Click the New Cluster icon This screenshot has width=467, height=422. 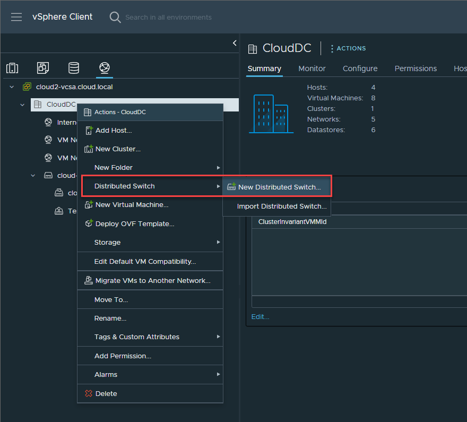[x=89, y=149]
